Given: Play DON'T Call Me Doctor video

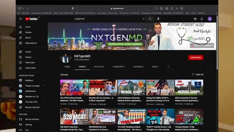Looking at the screenshot, I should click(160, 117).
